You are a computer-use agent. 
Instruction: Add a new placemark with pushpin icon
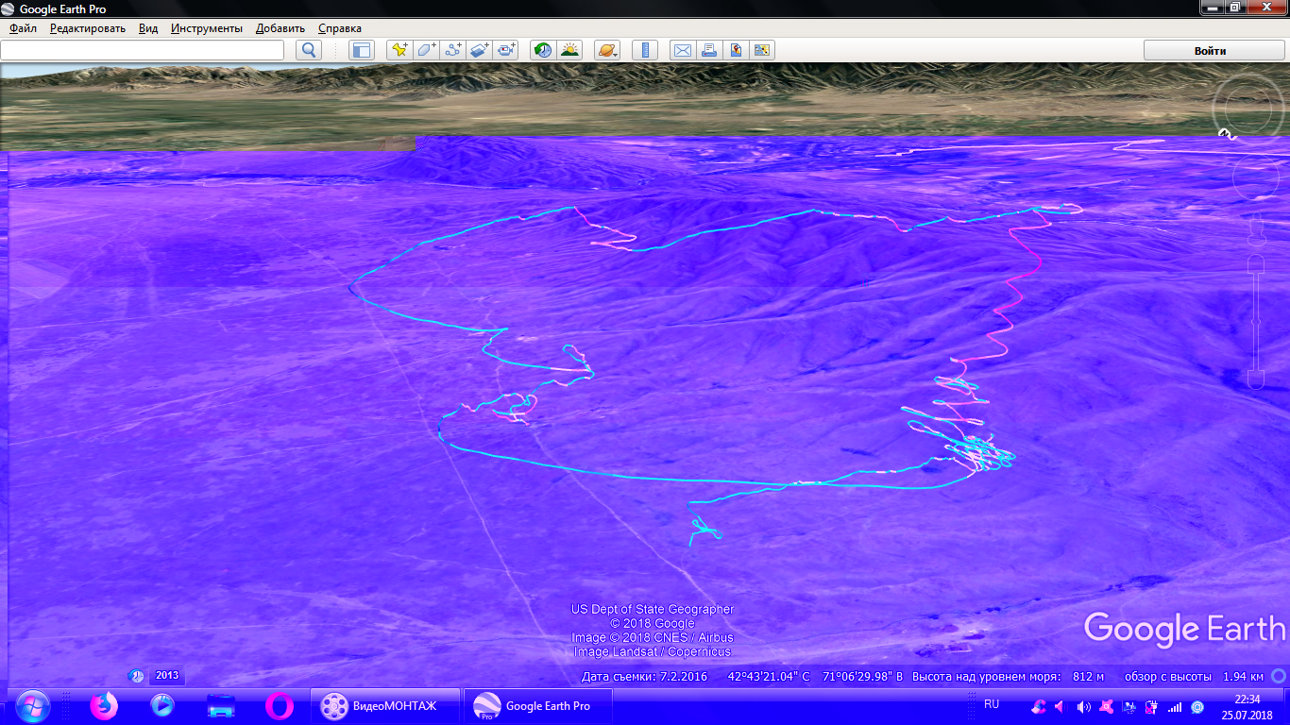pyautogui.click(x=399, y=50)
